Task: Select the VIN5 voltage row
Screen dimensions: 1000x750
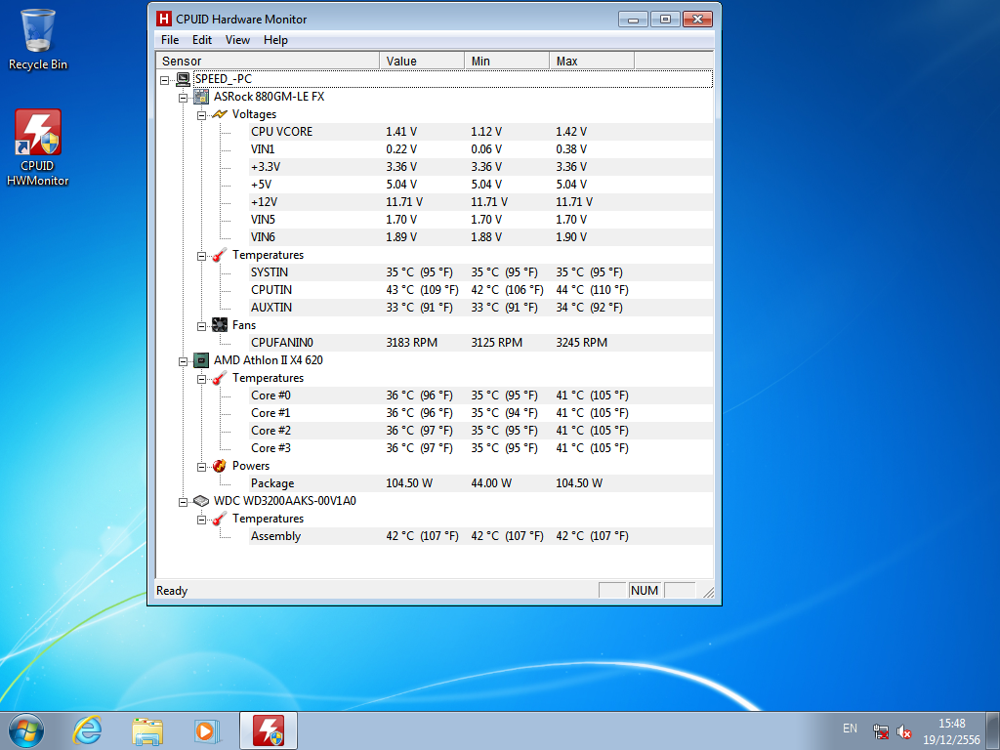Action: pos(480,220)
